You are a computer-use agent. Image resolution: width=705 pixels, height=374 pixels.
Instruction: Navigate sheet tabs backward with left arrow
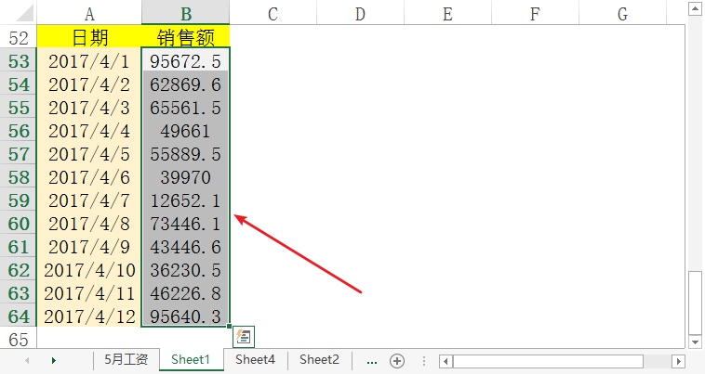pyautogui.click(x=27, y=361)
